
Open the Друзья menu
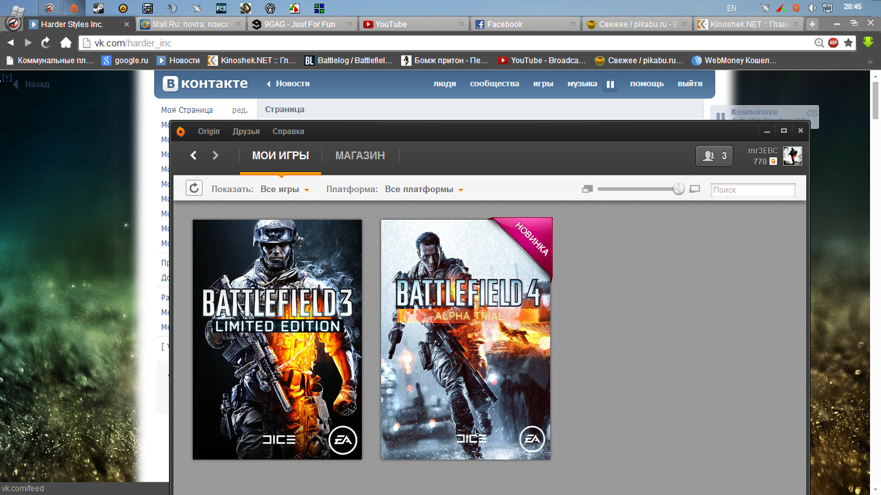246,131
